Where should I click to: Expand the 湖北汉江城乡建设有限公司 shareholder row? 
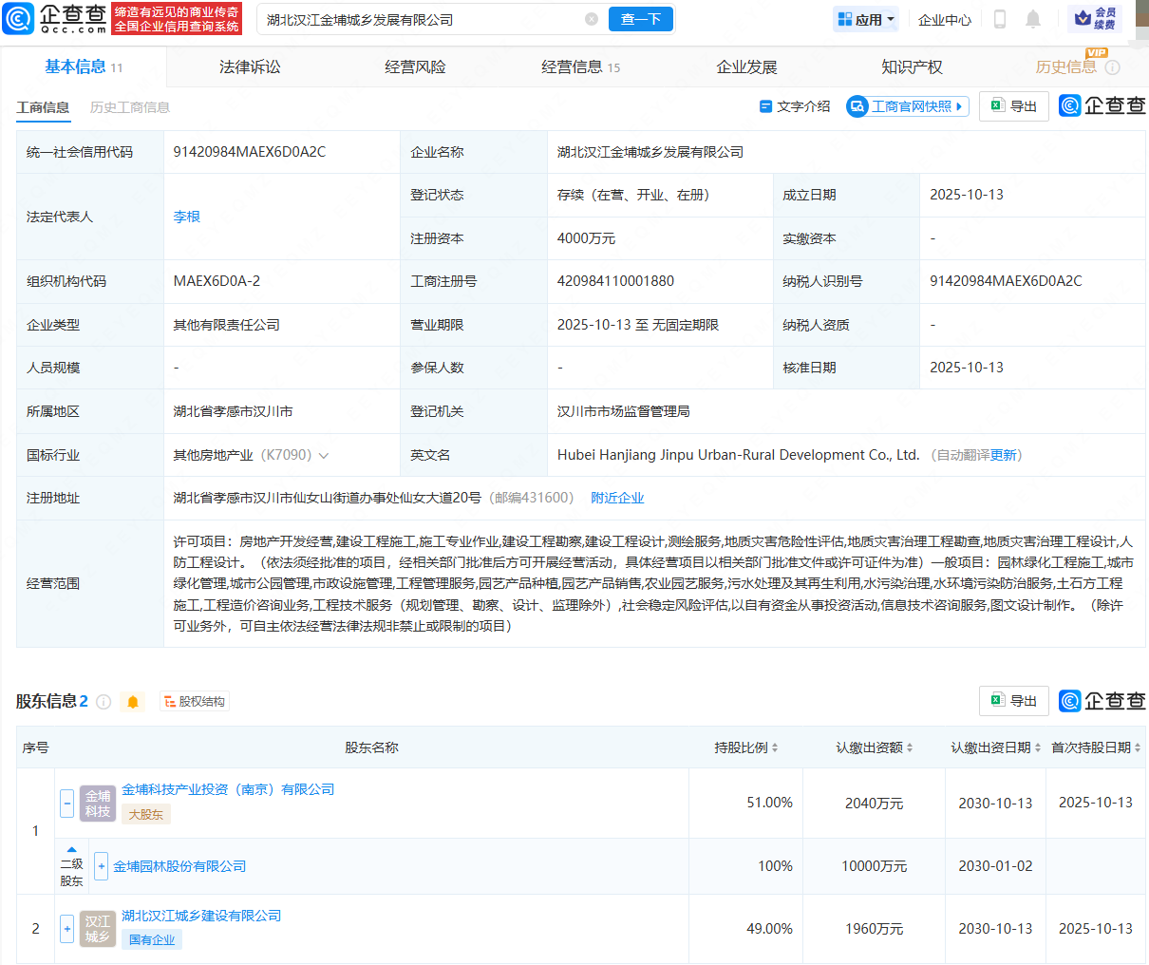click(x=66, y=929)
